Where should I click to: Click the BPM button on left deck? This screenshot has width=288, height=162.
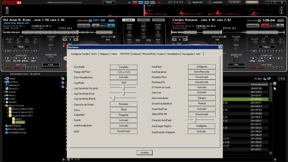click(x=112, y=21)
